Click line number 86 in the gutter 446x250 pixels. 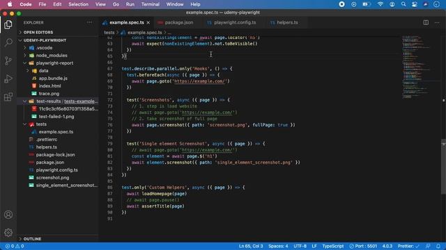[110, 187]
